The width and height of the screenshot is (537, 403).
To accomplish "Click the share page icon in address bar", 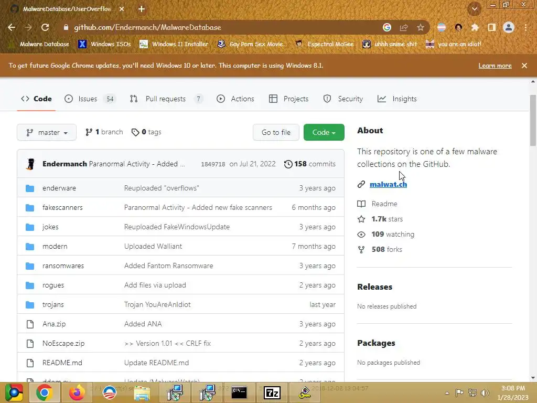I will tap(404, 27).
